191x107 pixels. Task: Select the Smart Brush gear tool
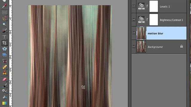(4, 91)
